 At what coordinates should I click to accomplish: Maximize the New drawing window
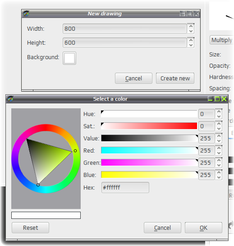(189, 14)
